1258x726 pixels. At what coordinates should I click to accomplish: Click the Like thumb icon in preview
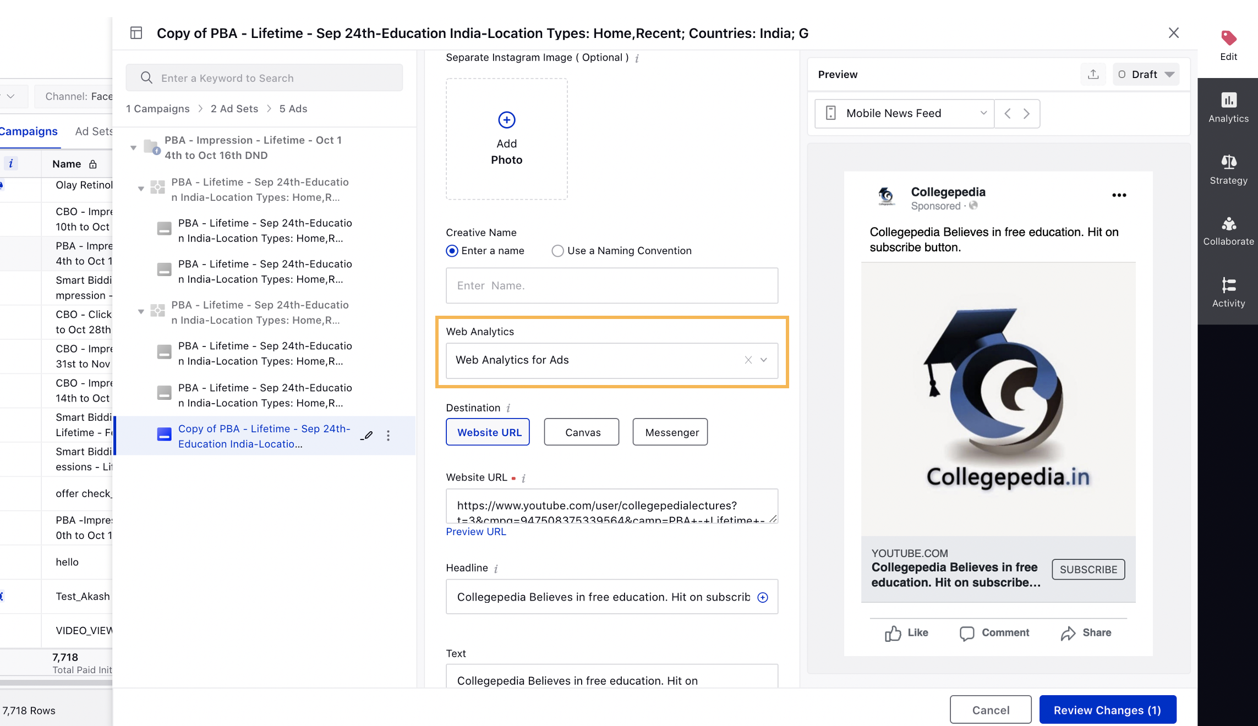893,633
